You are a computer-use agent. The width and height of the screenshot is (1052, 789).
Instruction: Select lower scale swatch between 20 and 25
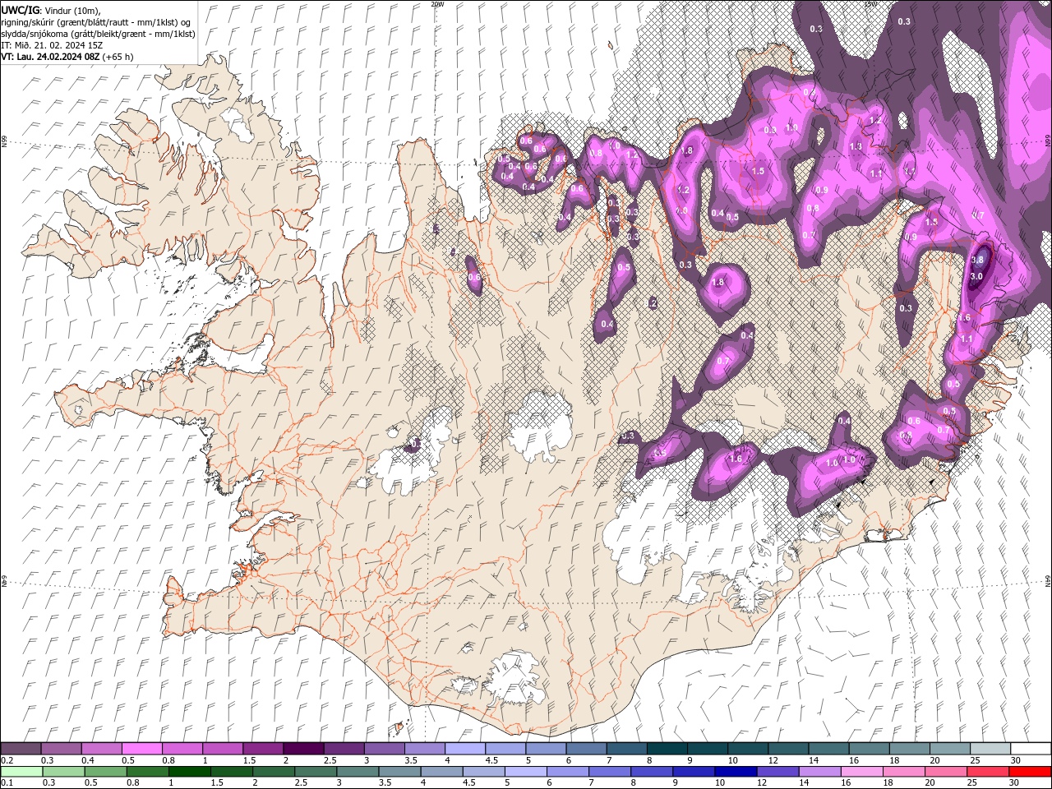click(x=944, y=772)
